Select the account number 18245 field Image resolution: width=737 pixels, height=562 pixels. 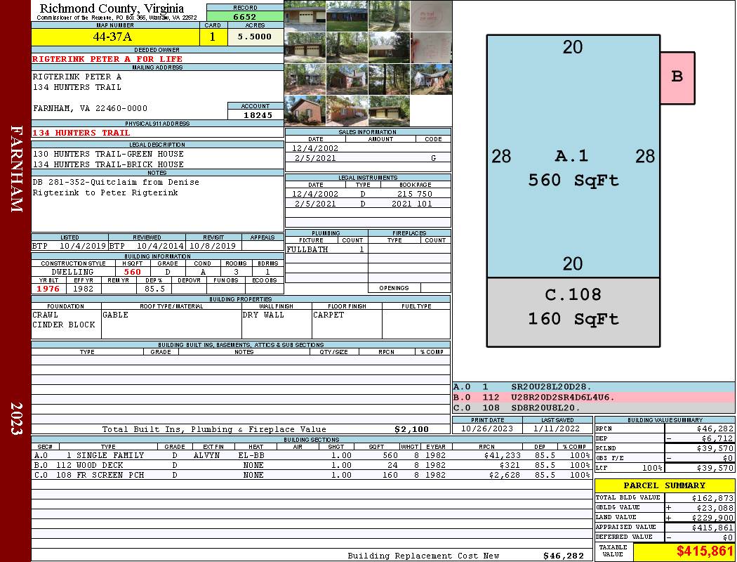point(255,115)
